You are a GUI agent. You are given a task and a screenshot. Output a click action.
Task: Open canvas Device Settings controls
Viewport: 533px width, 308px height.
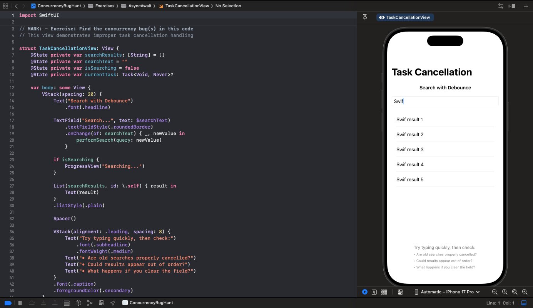coord(400,292)
